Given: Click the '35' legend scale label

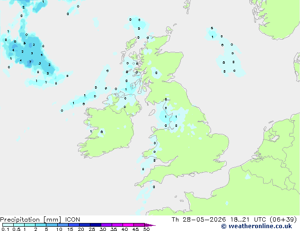Looking at the screenshot, I should tap(114, 229).
